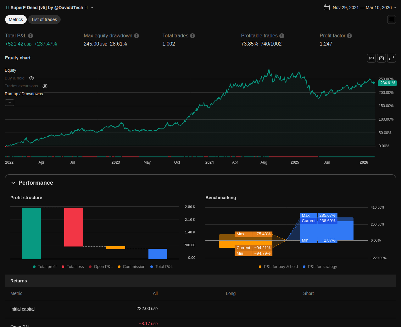Show the Trades excursions series
The image size is (401, 327).
pos(45,86)
